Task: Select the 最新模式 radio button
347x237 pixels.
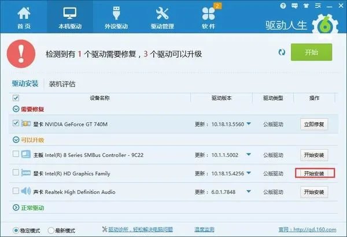Action: click(x=51, y=231)
